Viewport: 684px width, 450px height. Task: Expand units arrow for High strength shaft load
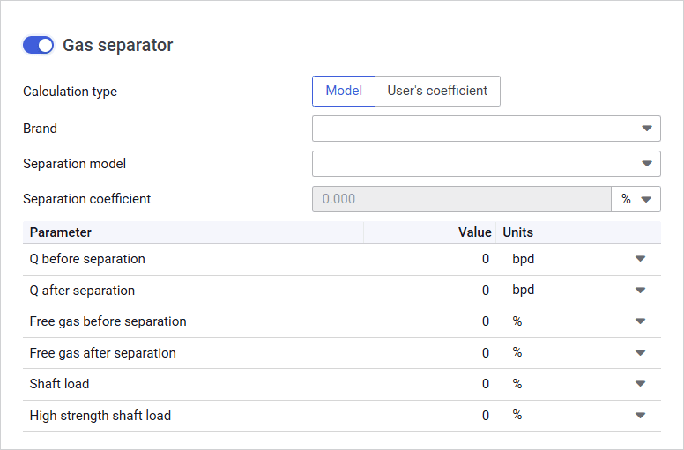coord(640,416)
